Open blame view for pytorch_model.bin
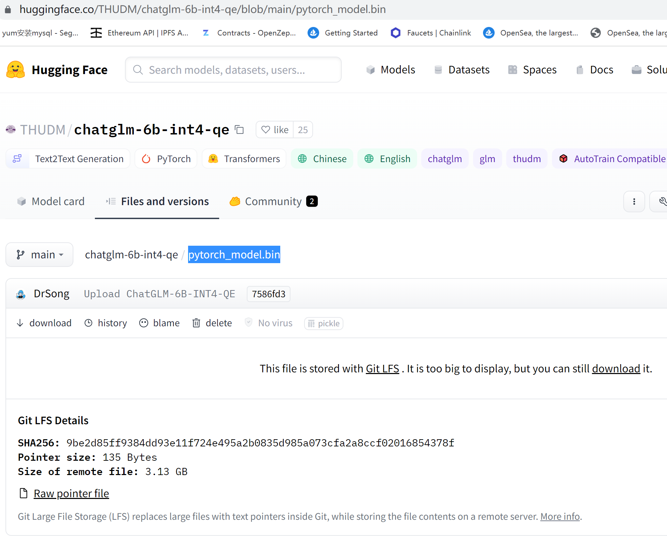 click(159, 323)
